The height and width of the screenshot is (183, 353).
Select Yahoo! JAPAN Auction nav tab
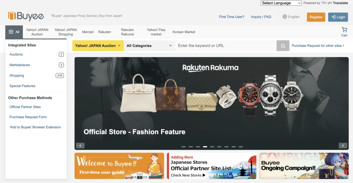(37, 32)
